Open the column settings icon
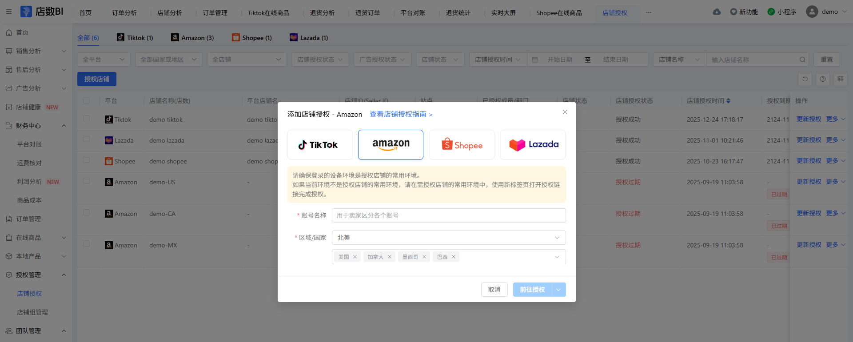 [841, 79]
